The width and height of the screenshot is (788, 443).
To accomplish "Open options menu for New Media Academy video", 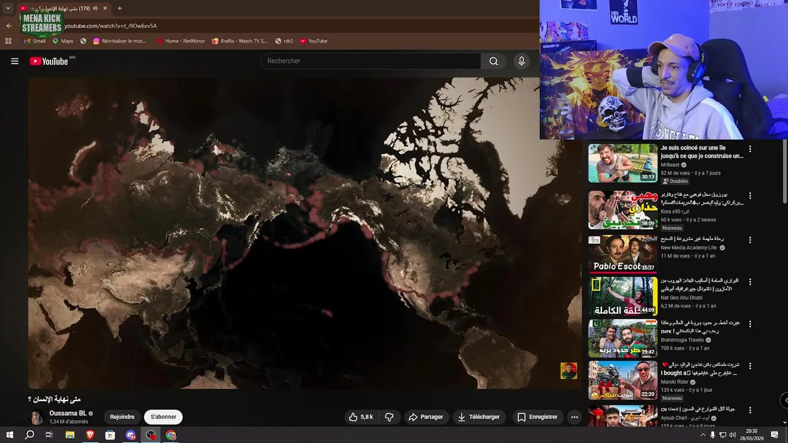I will pos(750,239).
